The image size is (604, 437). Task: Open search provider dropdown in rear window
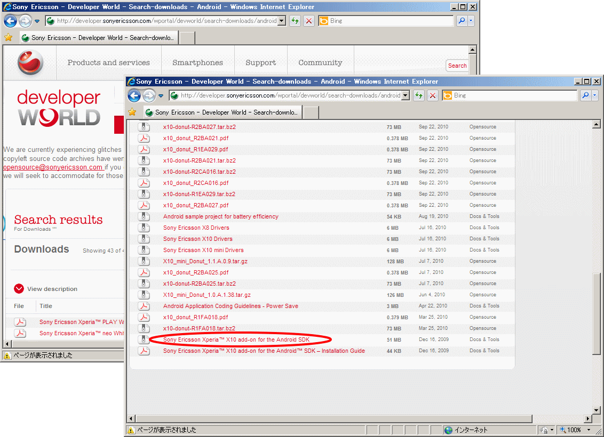tap(471, 21)
